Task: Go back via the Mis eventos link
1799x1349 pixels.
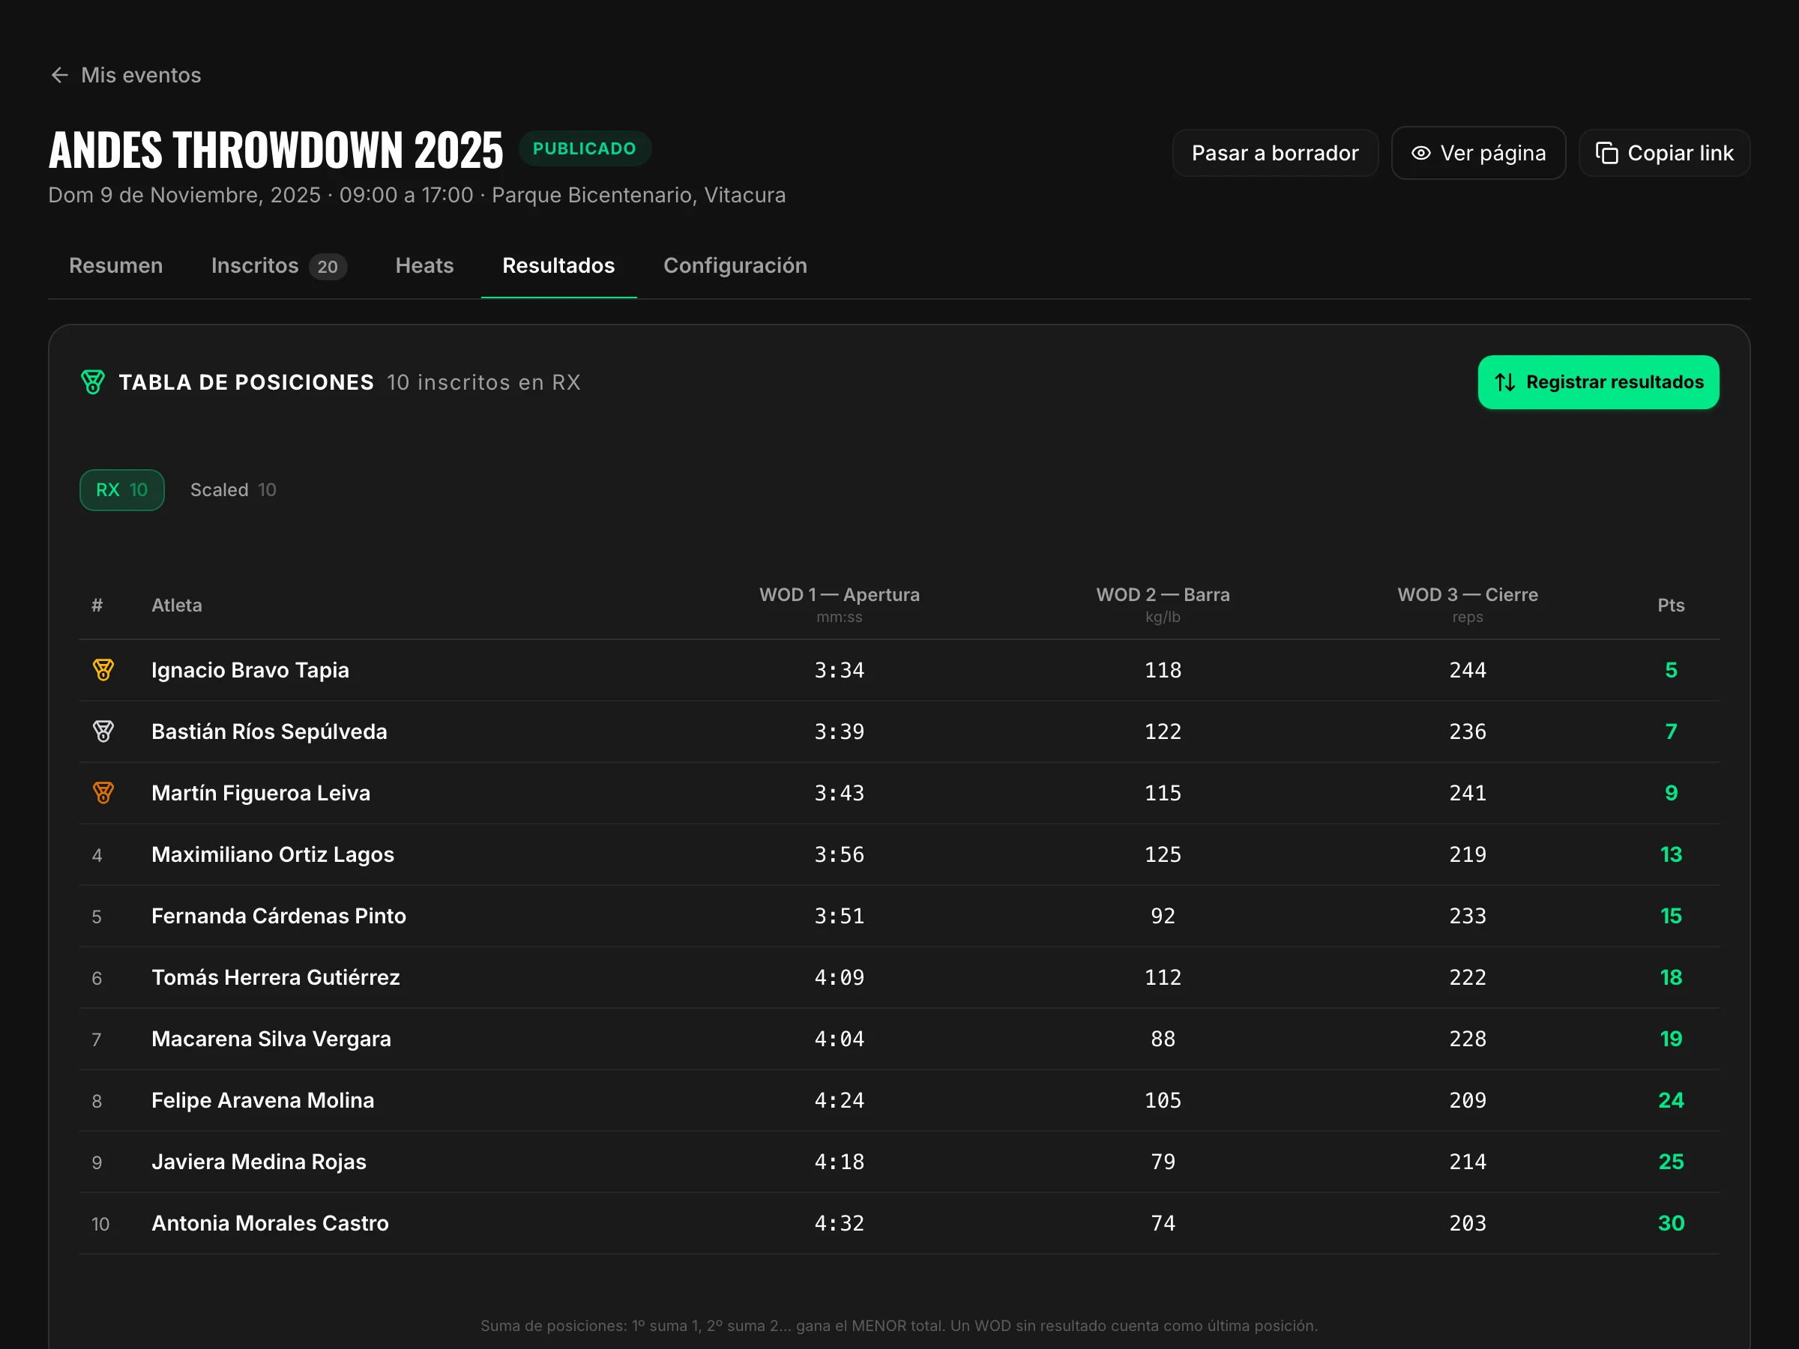Action: pyautogui.click(x=126, y=75)
